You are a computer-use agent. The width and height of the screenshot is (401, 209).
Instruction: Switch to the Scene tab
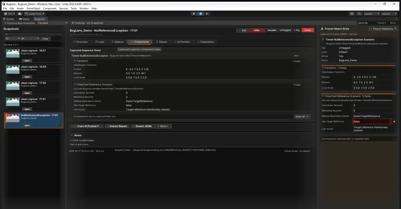pyautogui.click(x=9, y=19)
